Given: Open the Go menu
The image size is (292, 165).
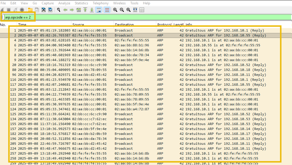Looking at the screenshot, I should click(35, 3).
